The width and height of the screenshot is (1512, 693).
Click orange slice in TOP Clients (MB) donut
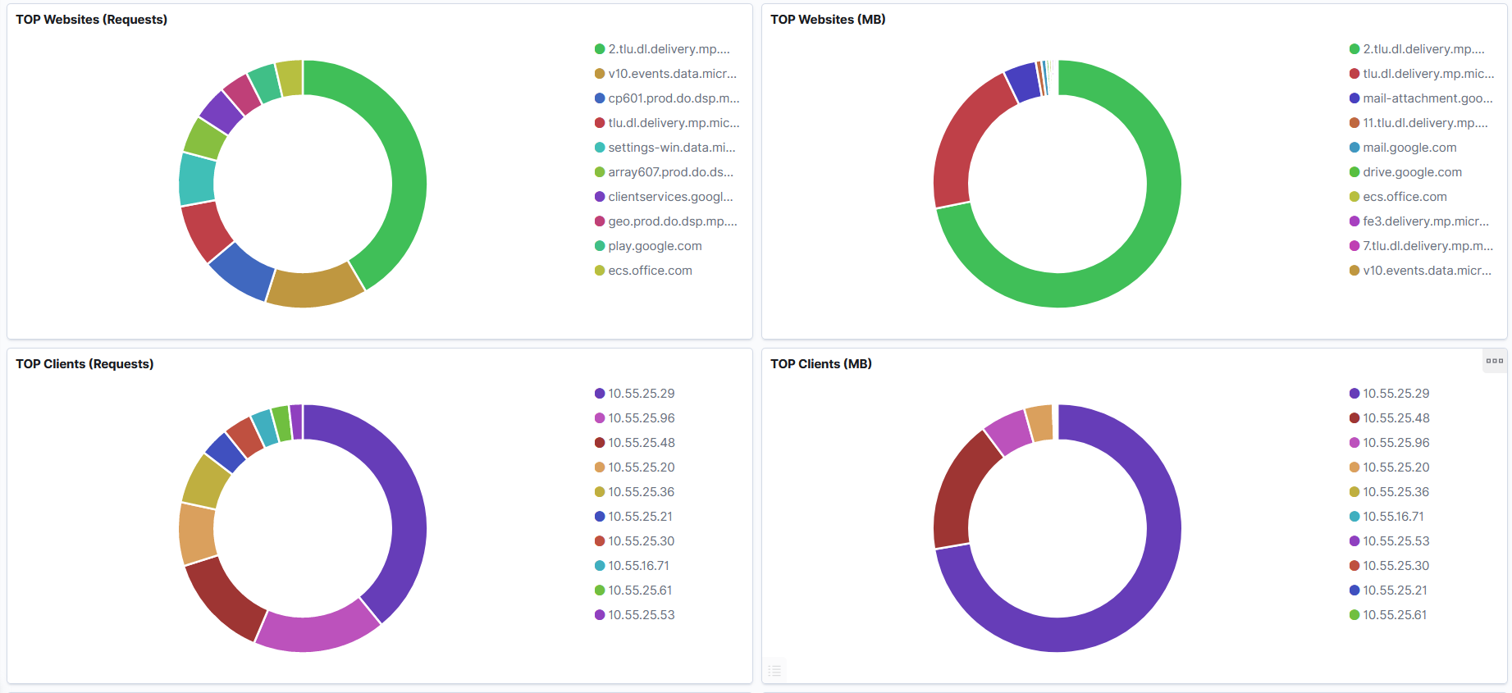tap(1039, 423)
